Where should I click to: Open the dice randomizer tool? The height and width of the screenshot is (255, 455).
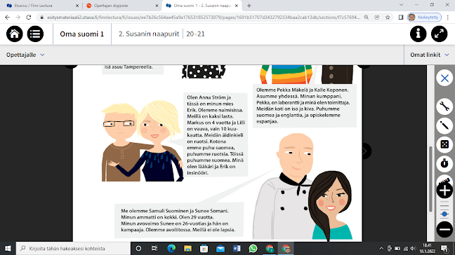444,144
